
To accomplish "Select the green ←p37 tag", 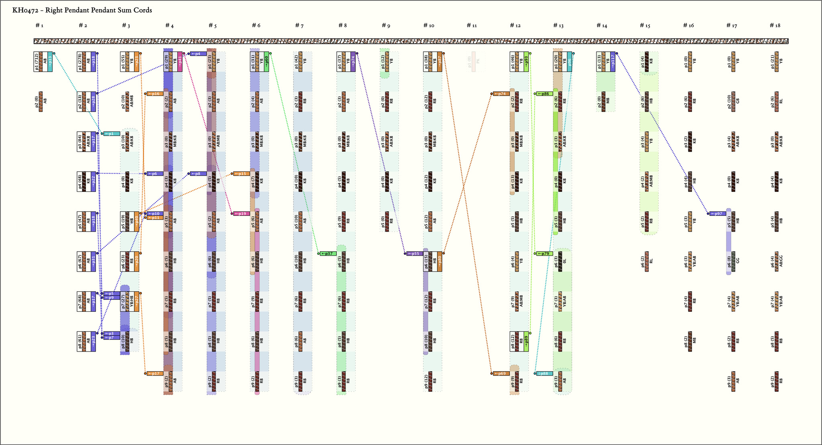I will 328,254.
